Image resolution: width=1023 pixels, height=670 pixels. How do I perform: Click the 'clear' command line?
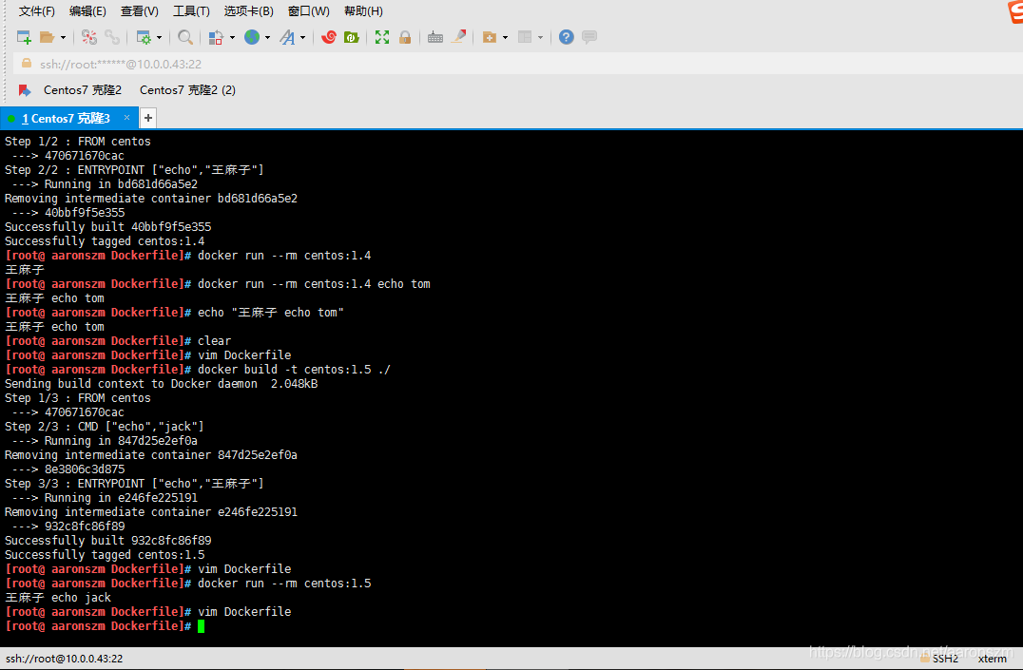point(214,340)
